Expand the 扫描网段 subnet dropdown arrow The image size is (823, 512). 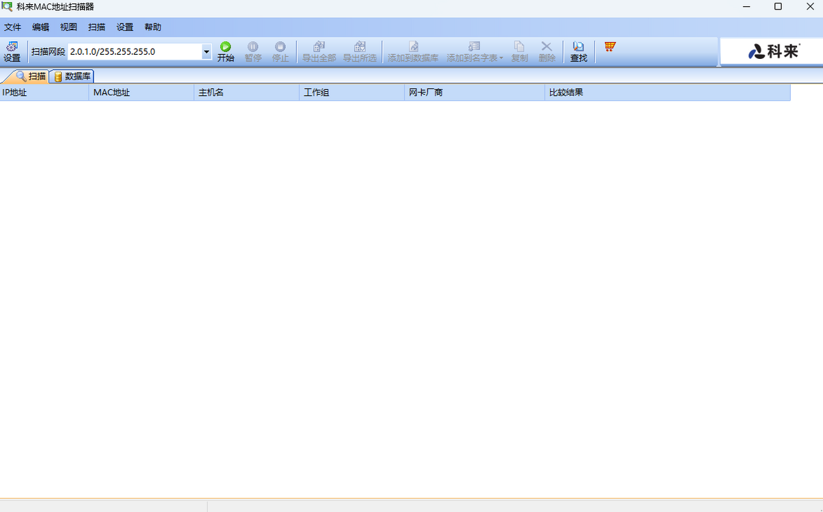tap(206, 52)
